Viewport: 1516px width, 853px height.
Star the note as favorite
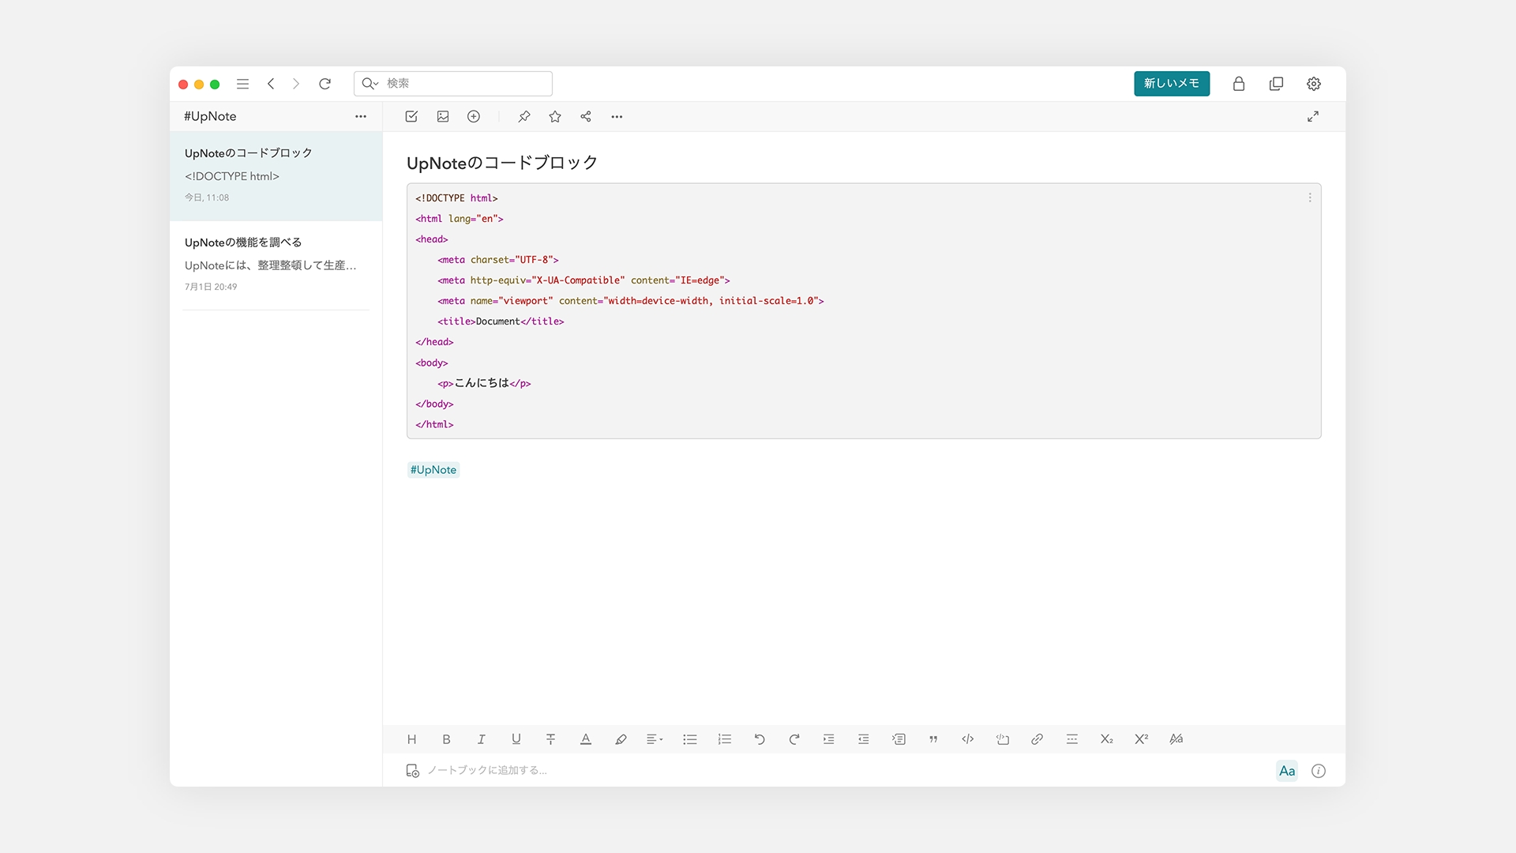554,116
